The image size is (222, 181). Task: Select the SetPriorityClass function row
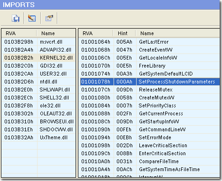(149, 106)
